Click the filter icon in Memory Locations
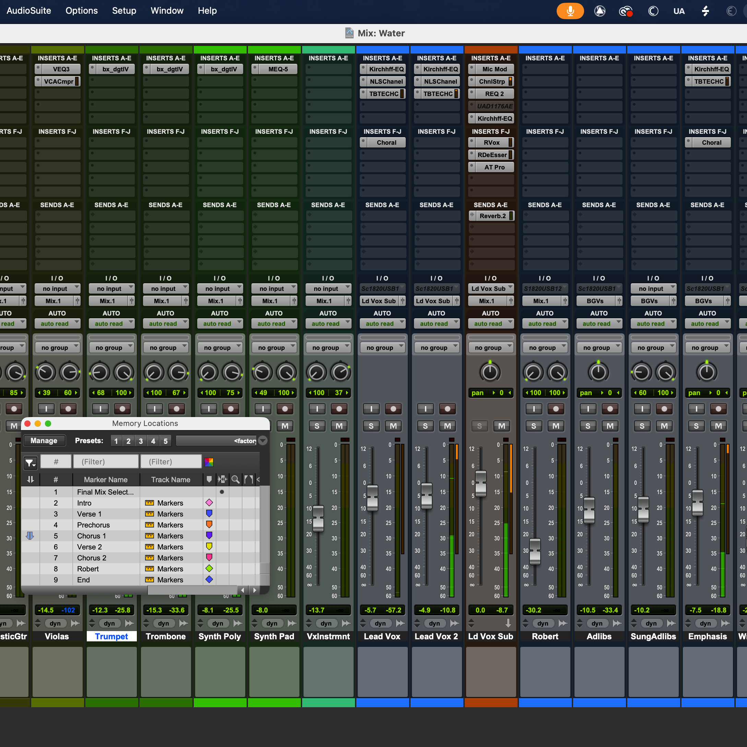This screenshot has height=747, width=747. pos(31,462)
